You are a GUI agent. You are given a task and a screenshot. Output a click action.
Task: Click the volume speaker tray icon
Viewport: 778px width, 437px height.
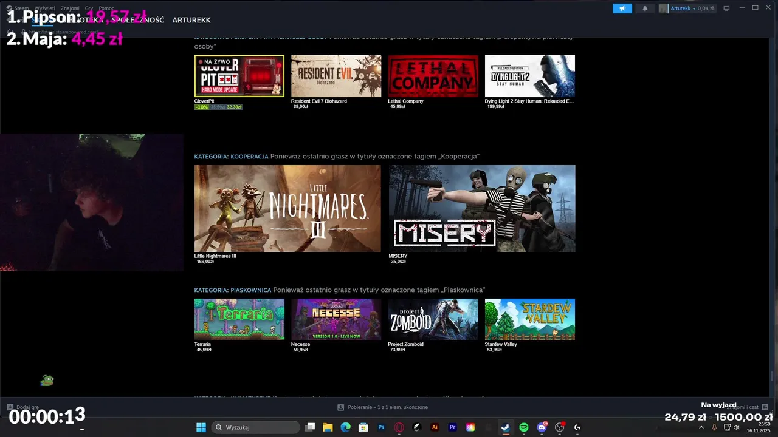tap(737, 427)
